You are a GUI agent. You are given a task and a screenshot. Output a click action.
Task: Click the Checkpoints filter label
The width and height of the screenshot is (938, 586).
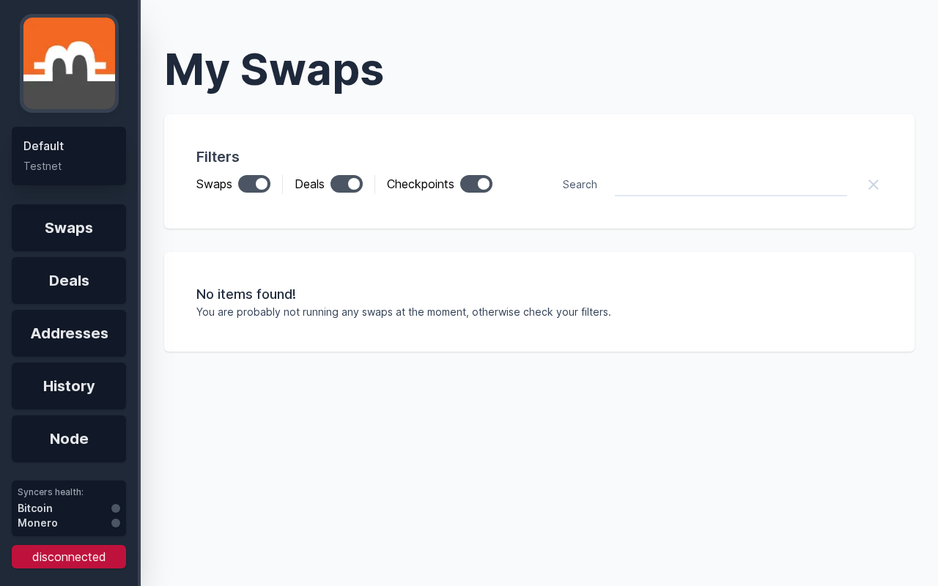click(421, 184)
